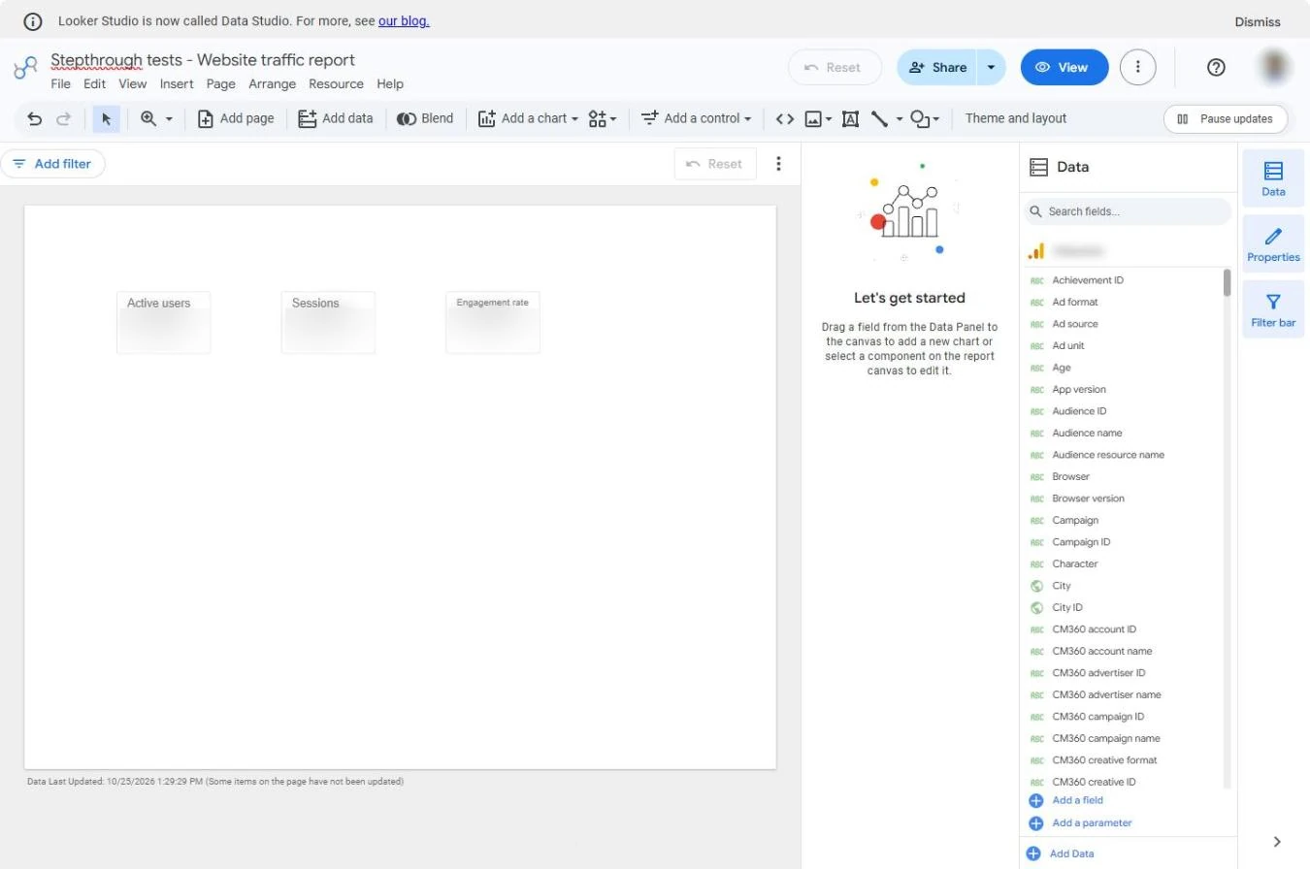Activate the selection mode pointer tool
1310x869 pixels.
(107, 118)
